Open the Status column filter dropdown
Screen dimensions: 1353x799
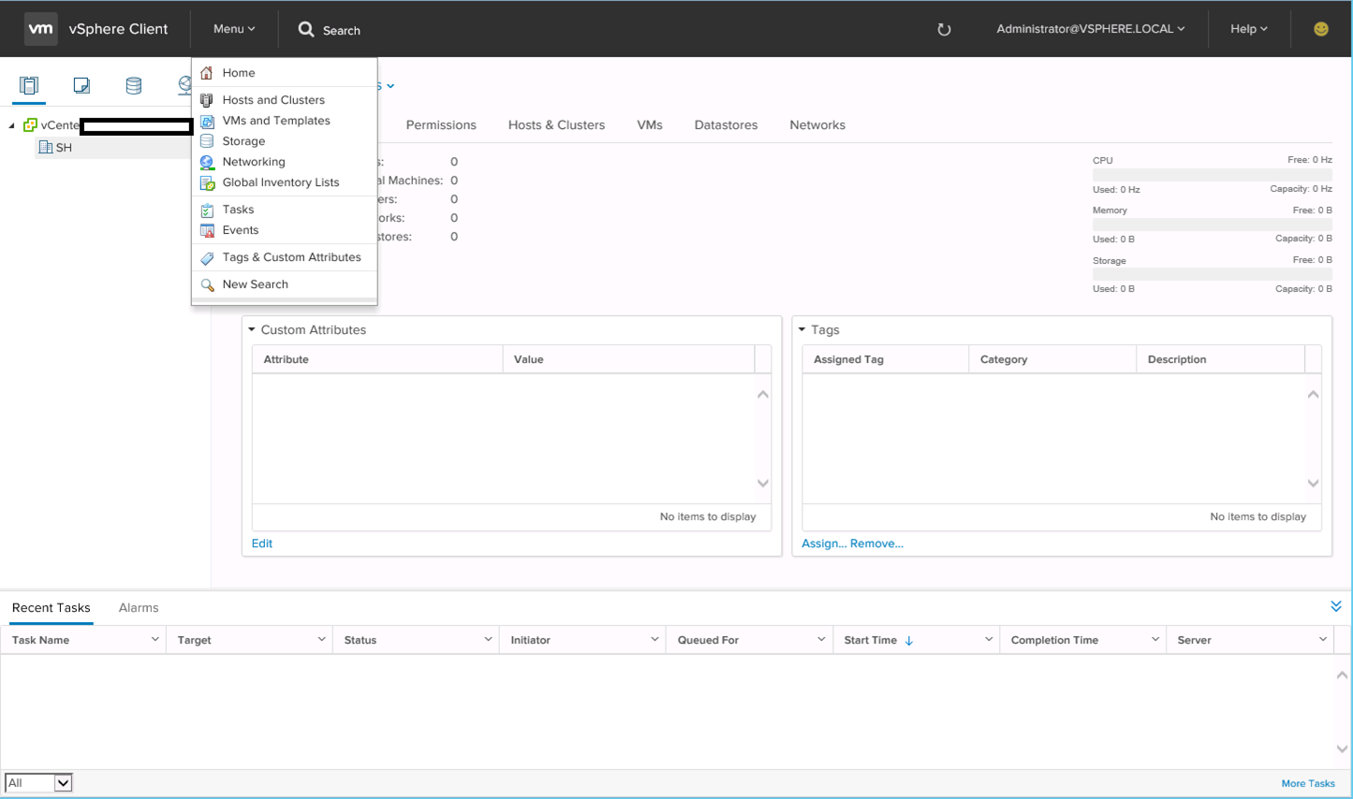point(488,640)
